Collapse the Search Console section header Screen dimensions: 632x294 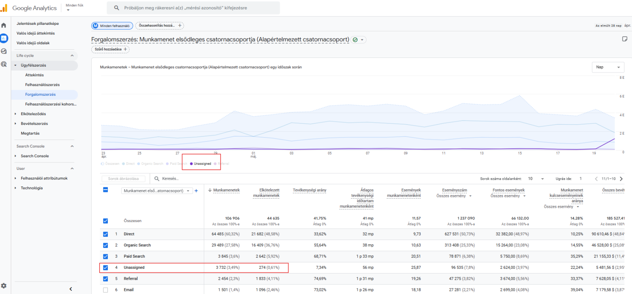pyautogui.click(x=72, y=146)
